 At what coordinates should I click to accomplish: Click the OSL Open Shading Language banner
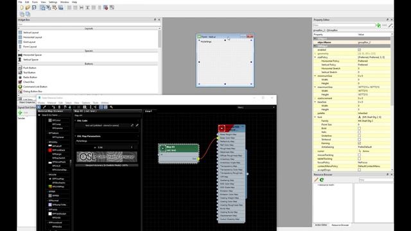pyautogui.click(x=107, y=157)
